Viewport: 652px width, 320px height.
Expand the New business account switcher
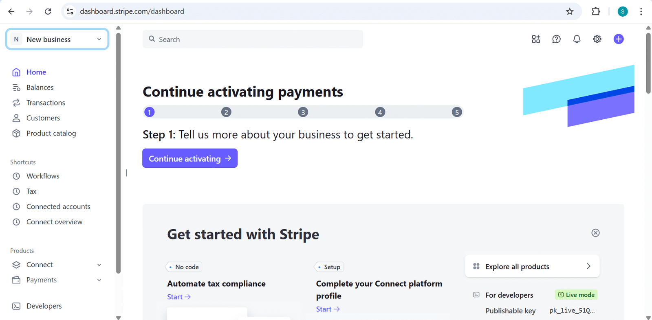click(57, 39)
